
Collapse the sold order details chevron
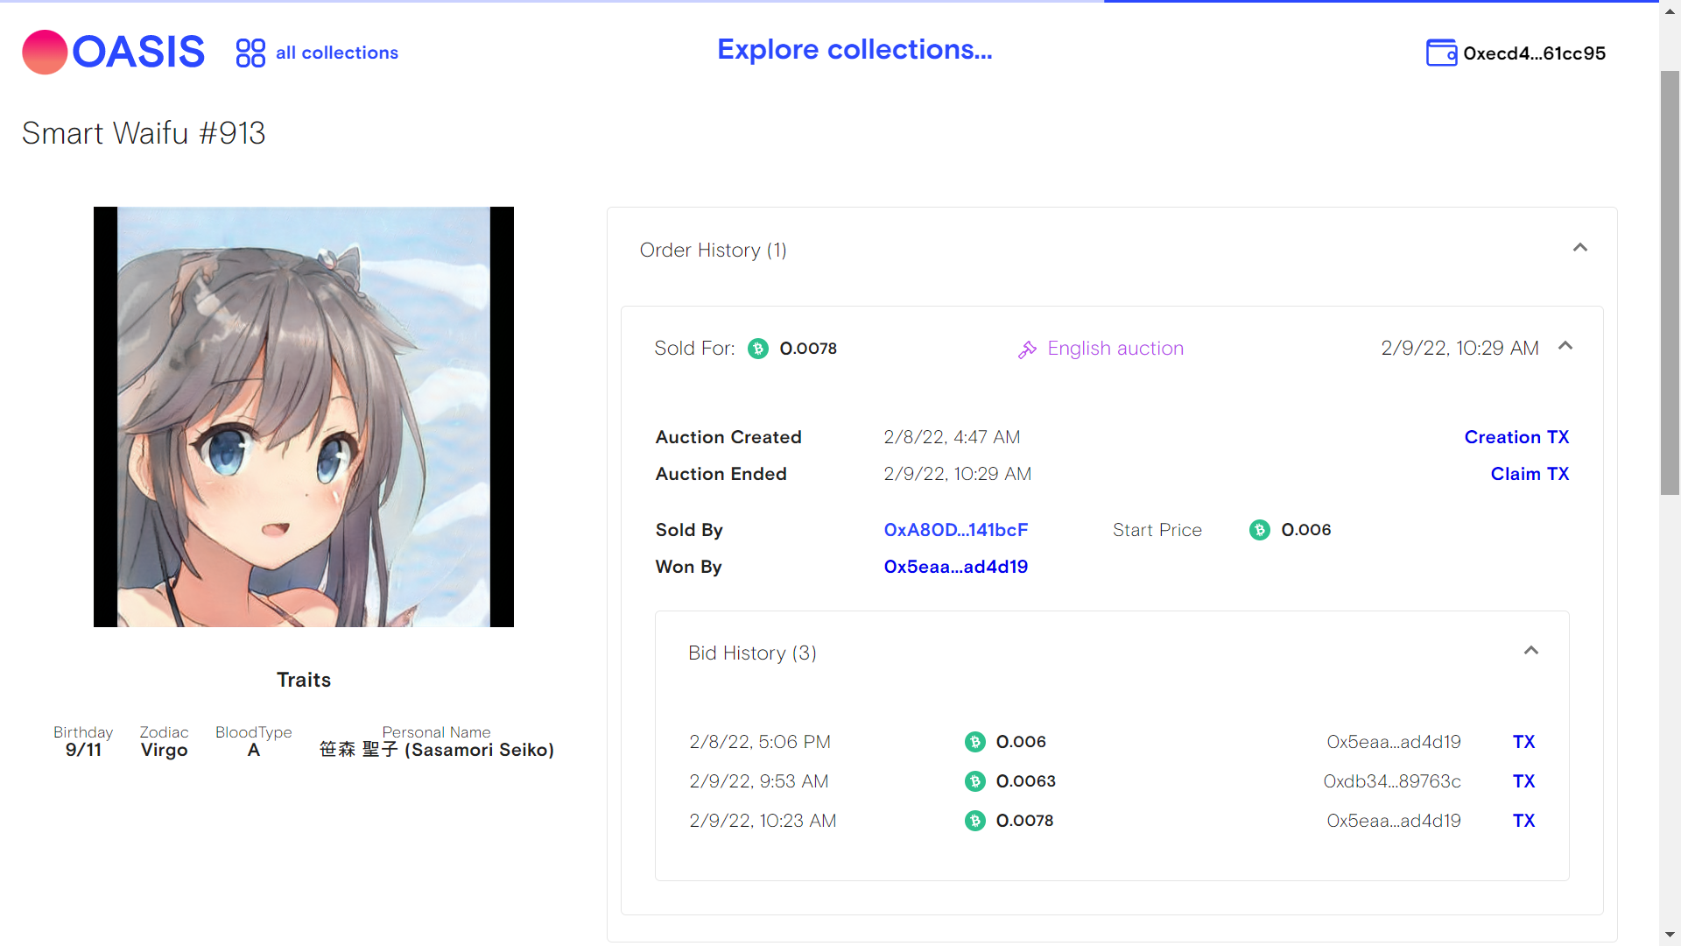pyautogui.click(x=1565, y=346)
